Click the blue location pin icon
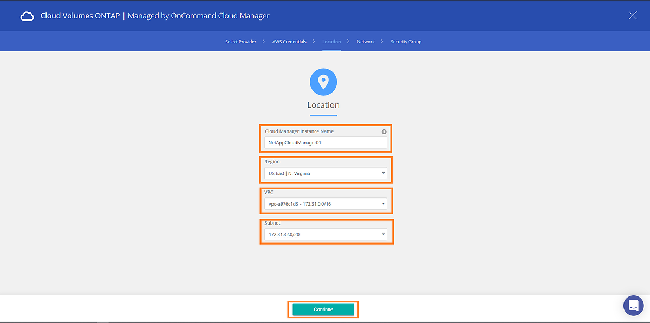The width and height of the screenshot is (650, 323). (x=323, y=82)
